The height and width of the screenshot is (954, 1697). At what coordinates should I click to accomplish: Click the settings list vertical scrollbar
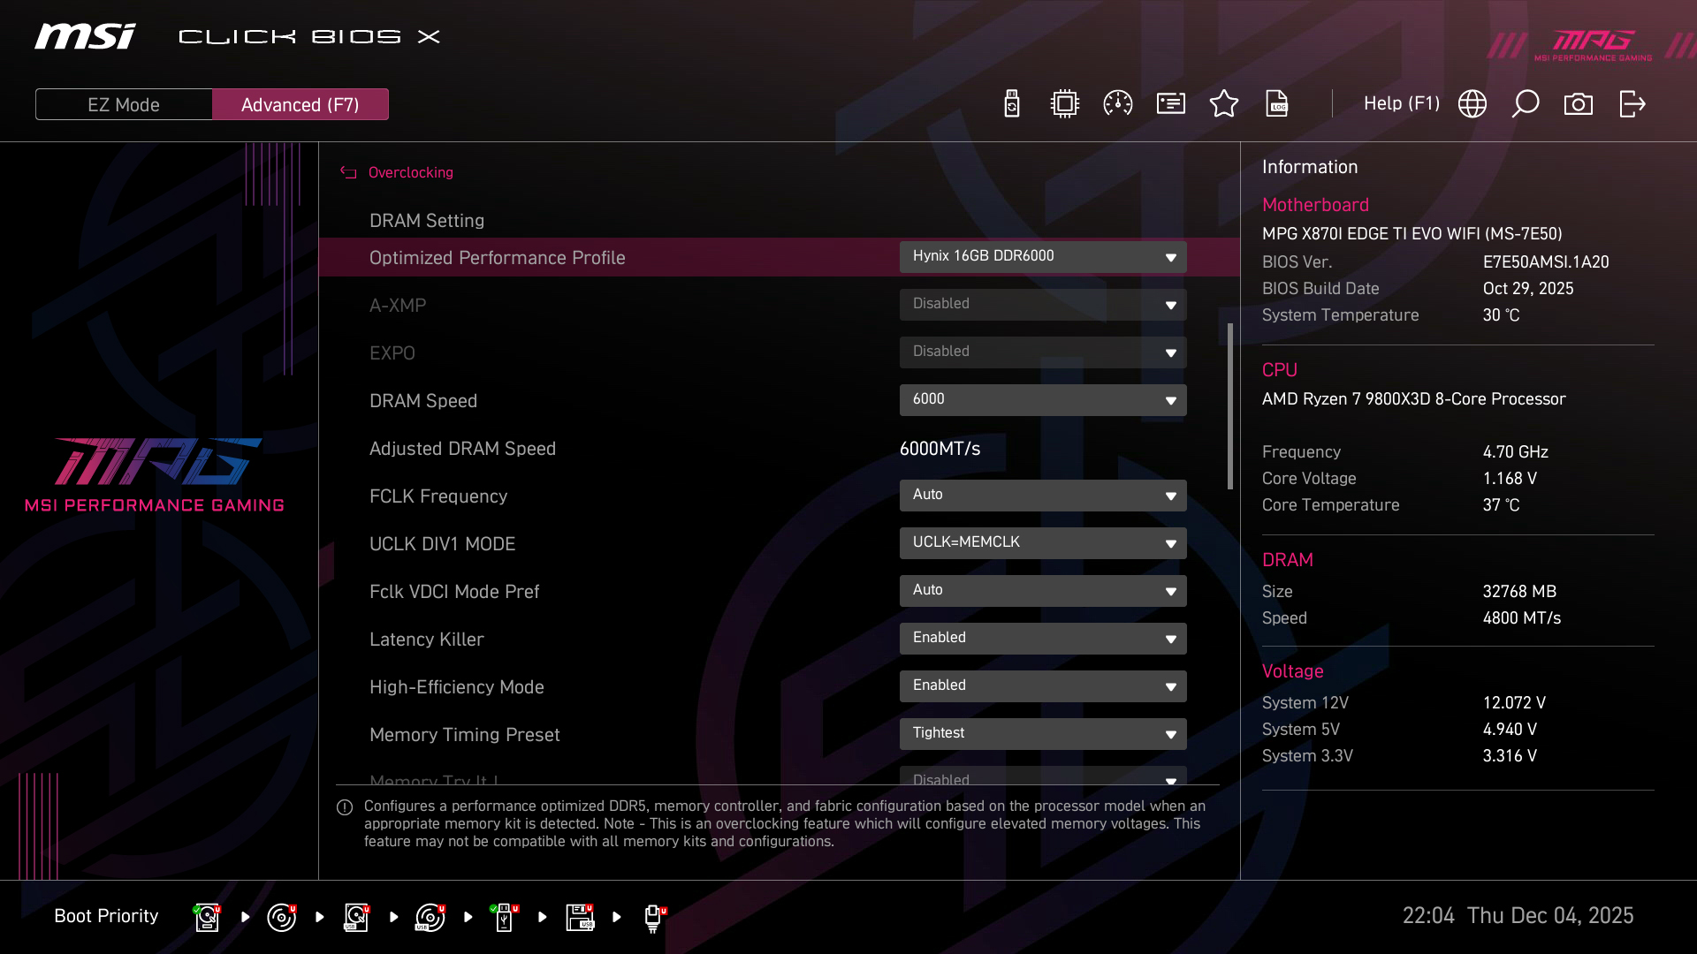point(1229,406)
